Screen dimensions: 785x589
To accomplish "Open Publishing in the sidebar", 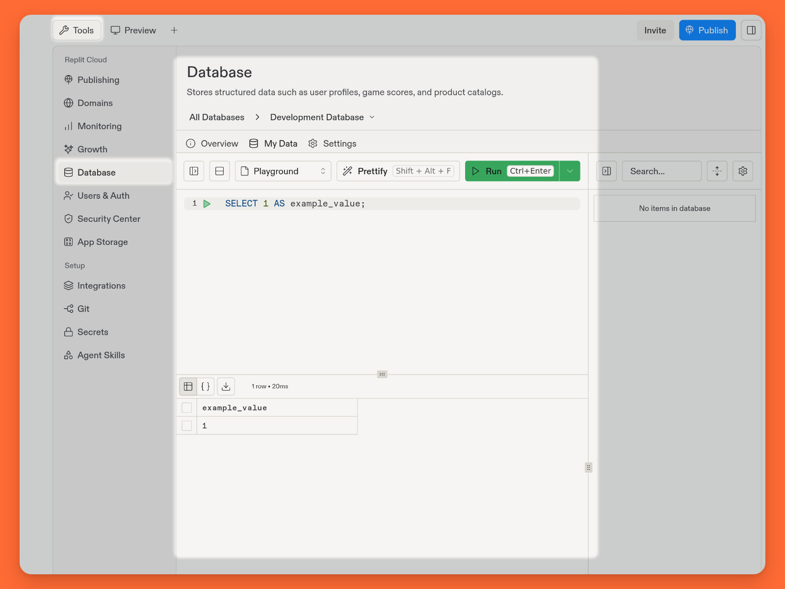I will click(x=114, y=80).
